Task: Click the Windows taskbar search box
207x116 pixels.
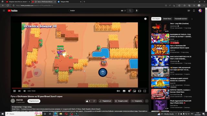Action: pos(24,114)
